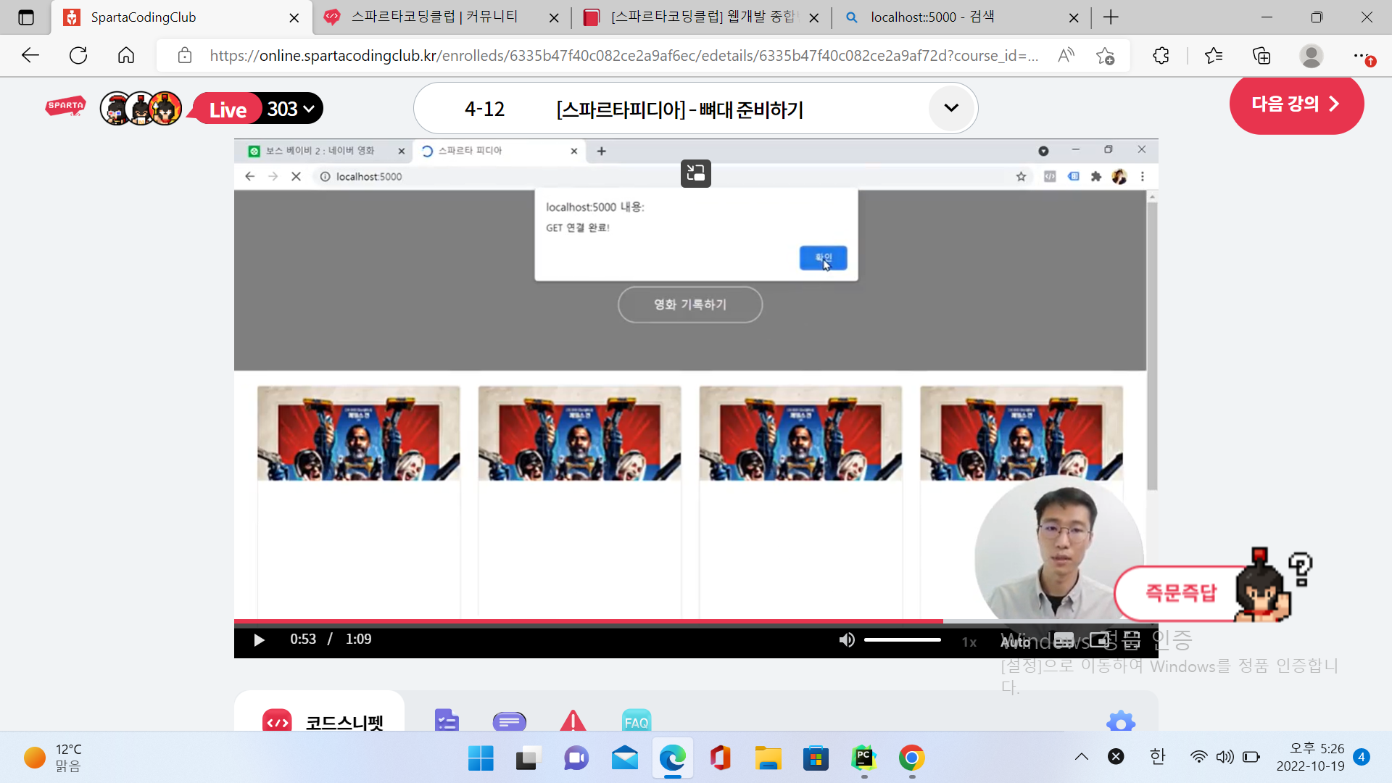Change the 1x playback speed
This screenshot has width=1392, height=783.
969,642
